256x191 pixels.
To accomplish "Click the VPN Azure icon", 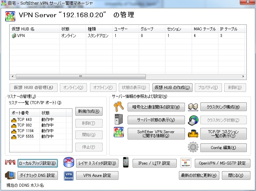I will [68, 176].
